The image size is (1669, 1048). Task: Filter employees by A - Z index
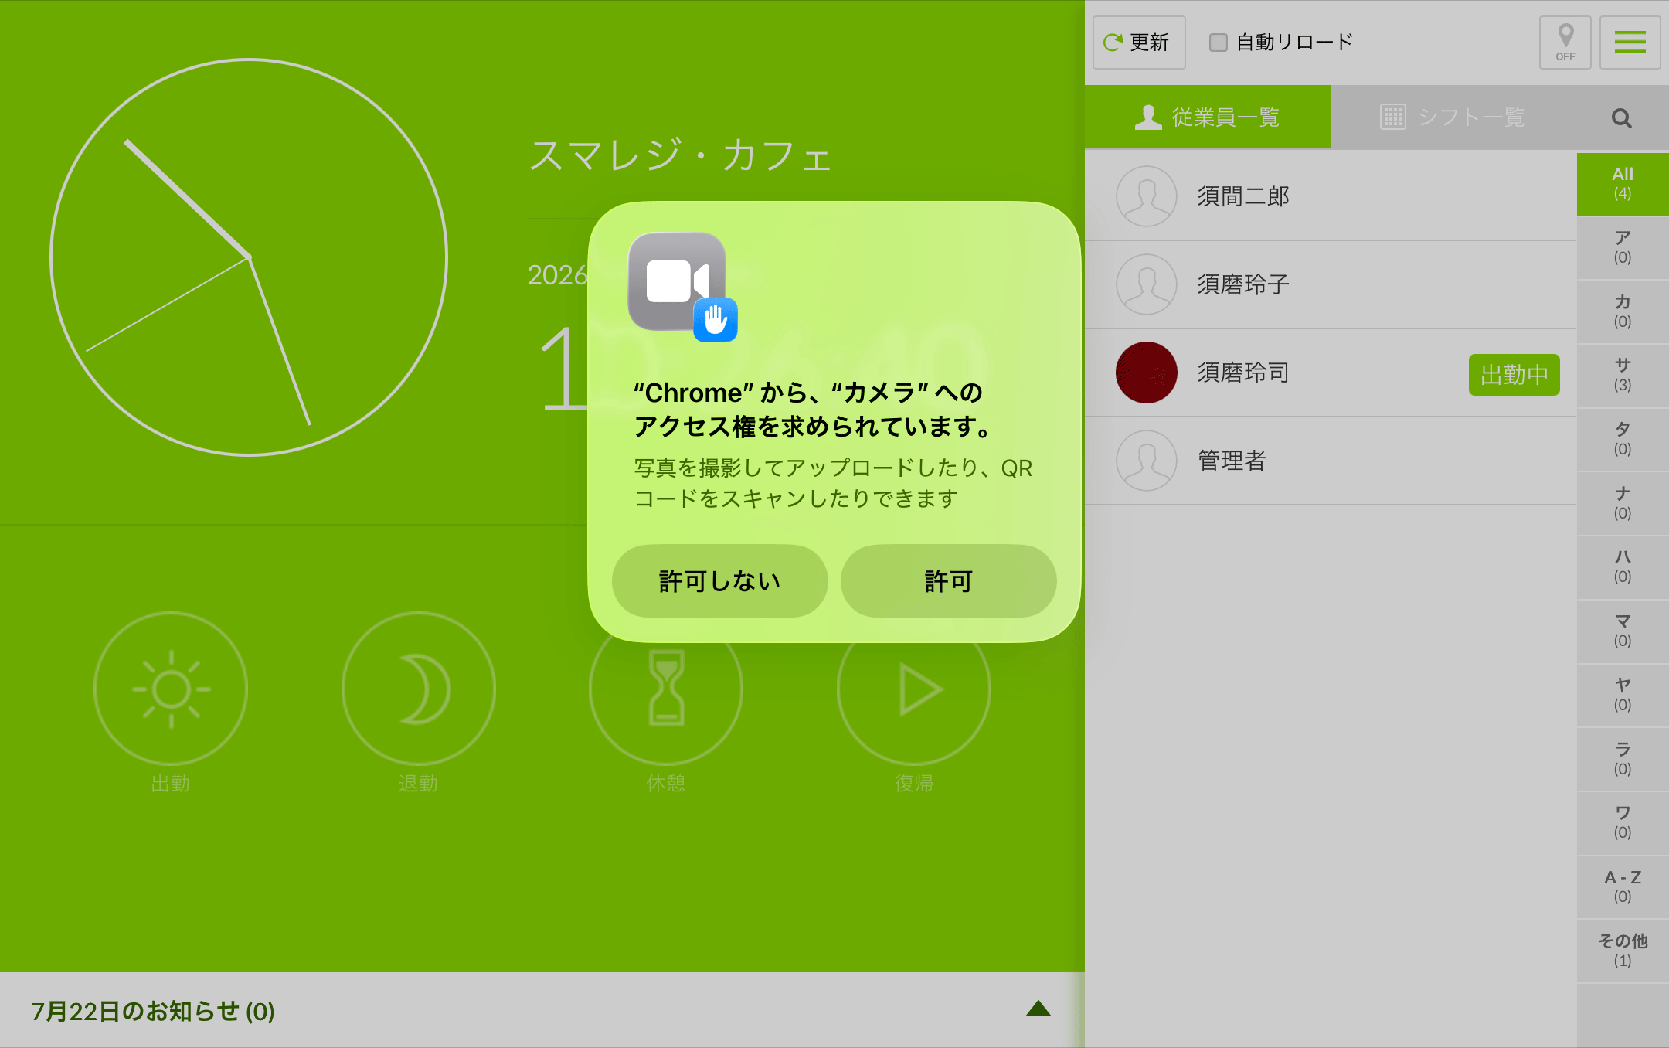tap(1623, 887)
